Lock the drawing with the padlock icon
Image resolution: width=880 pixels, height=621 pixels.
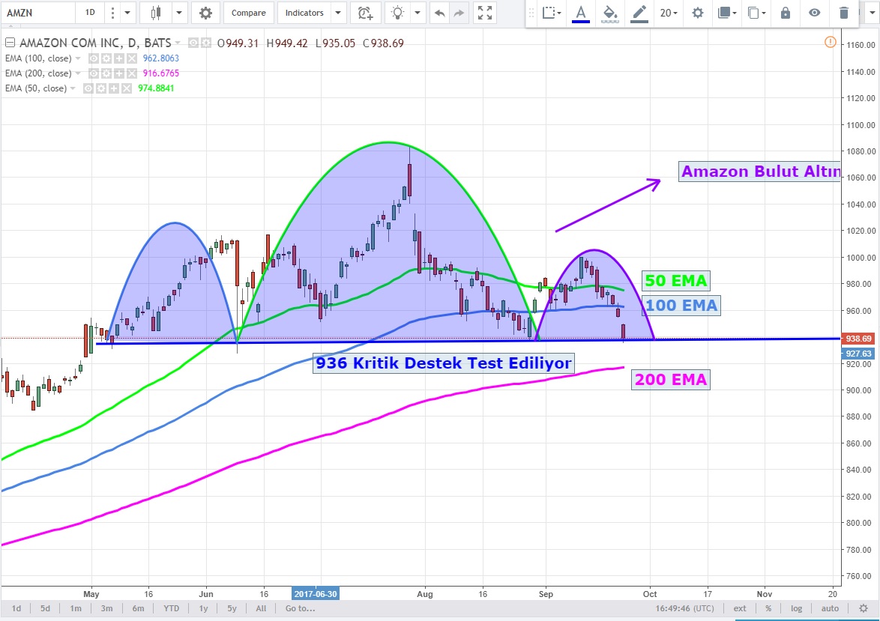(x=785, y=13)
